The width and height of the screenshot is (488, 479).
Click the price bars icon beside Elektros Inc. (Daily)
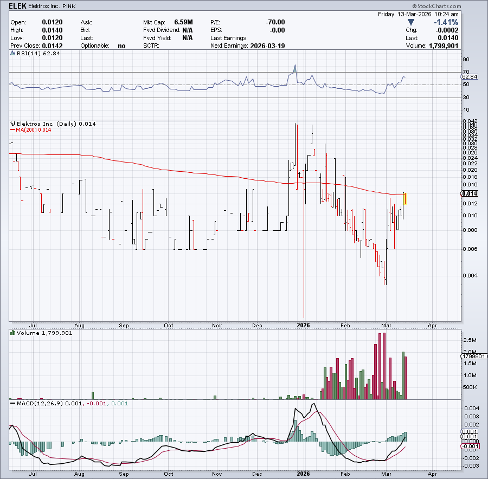[x=13, y=124]
